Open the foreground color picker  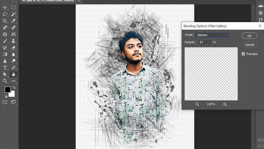click(x=7, y=89)
